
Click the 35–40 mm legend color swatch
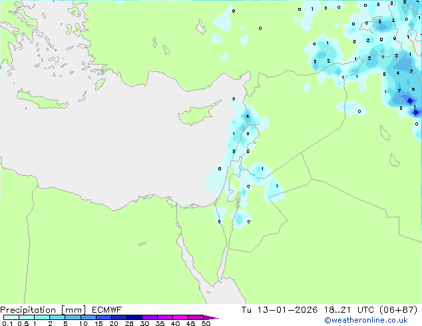165,317
